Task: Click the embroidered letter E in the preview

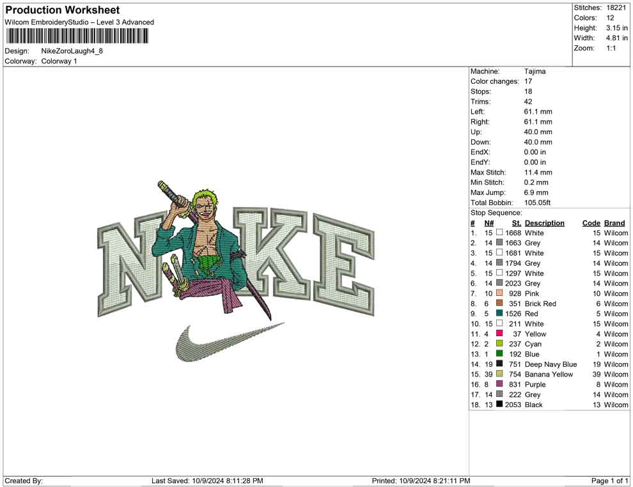Action: 345,265
